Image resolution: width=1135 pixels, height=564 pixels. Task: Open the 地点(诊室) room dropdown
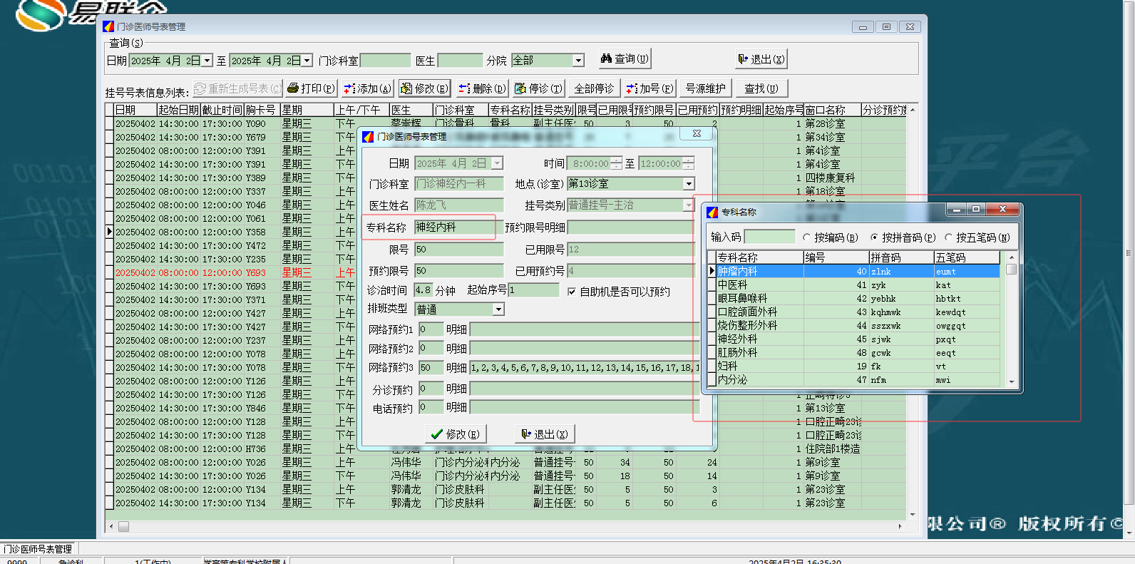(x=689, y=184)
